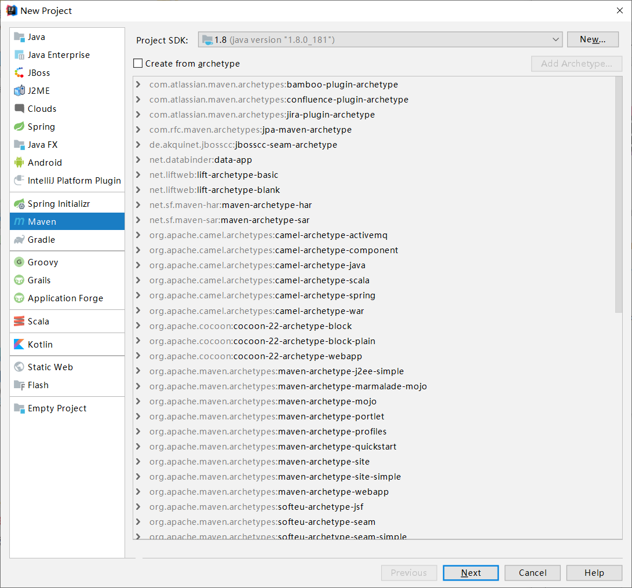Select maven-archetype-webapp row

point(374,492)
